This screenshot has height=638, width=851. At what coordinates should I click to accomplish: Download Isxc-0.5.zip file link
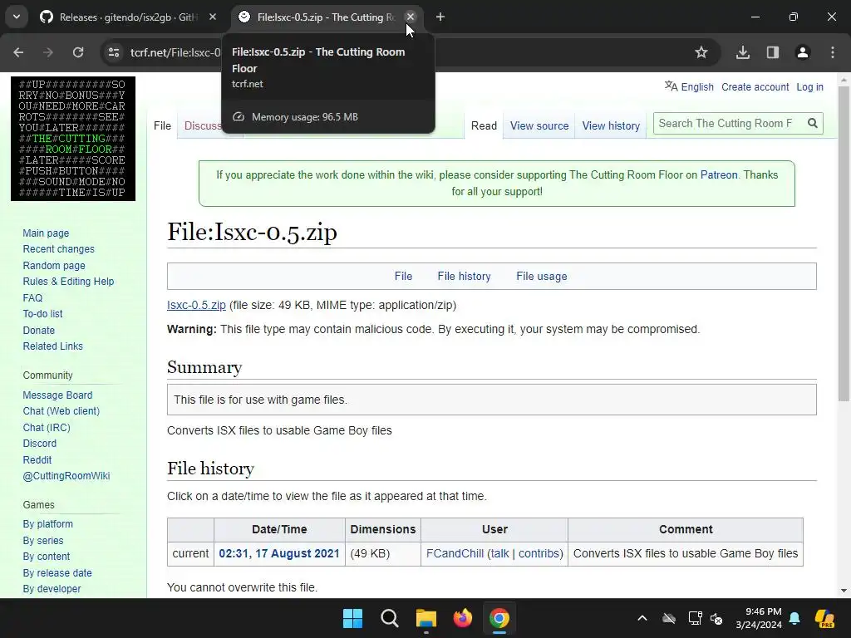coord(196,305)
